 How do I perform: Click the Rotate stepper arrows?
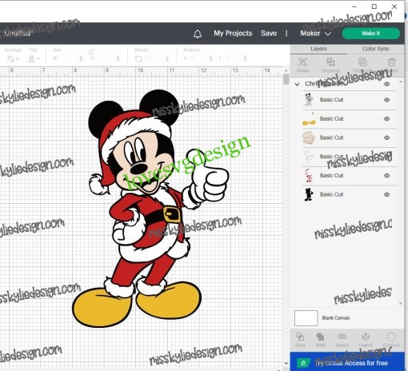click(x=167, y=58)
